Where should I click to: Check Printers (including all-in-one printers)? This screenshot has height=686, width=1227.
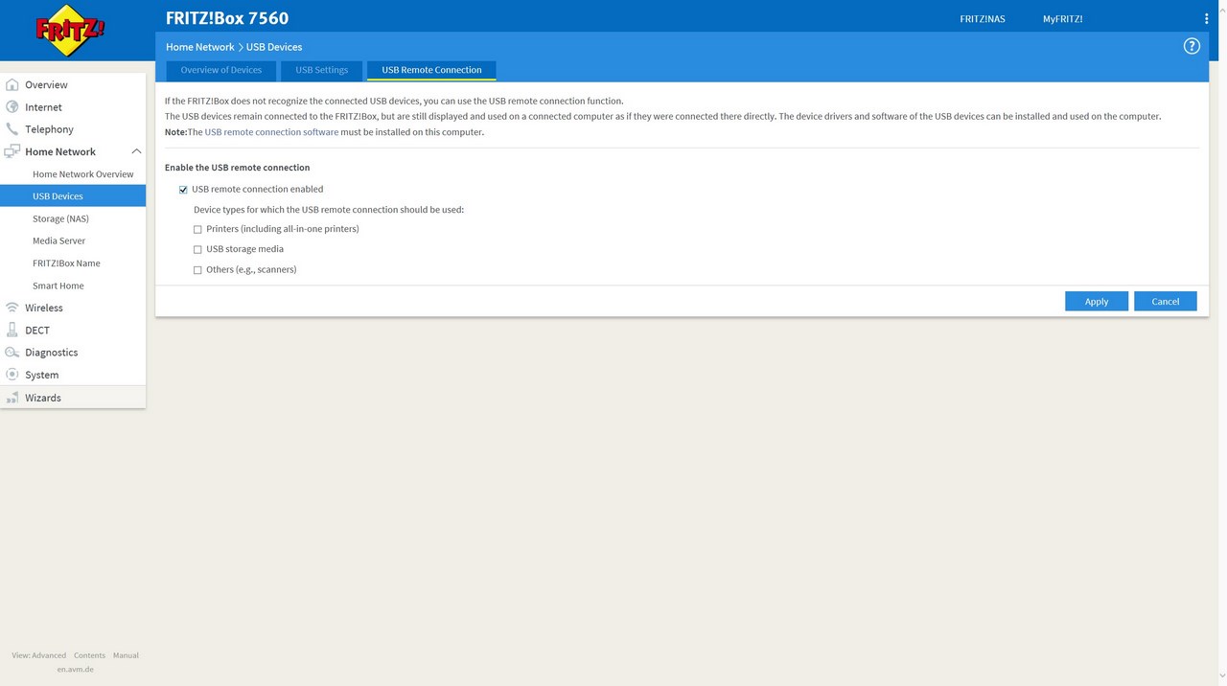[x=197, y=230]
